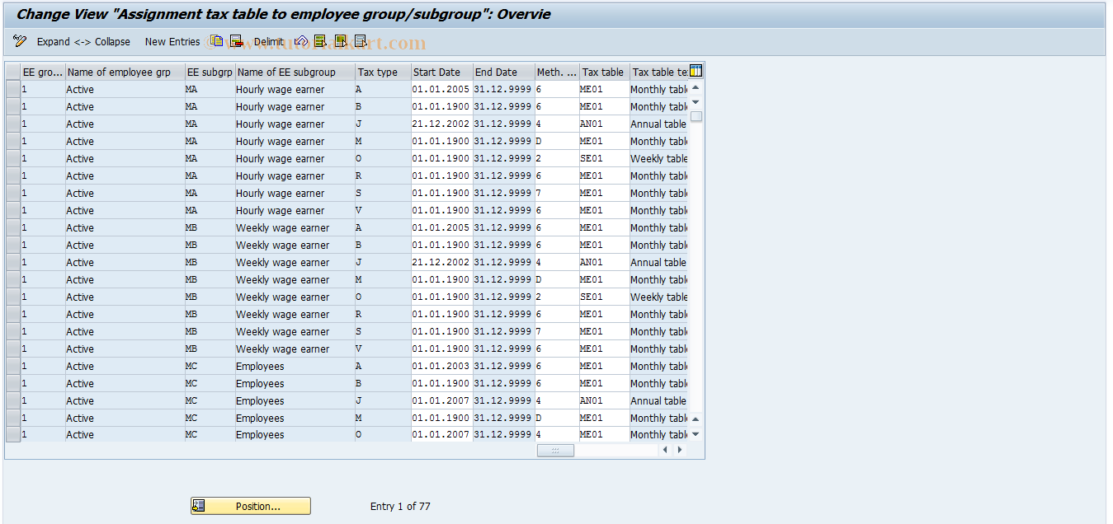The image size is (1113, 524).
Task: Select row of Hourly wage earner tax type B
Action: tap(13, 106)
